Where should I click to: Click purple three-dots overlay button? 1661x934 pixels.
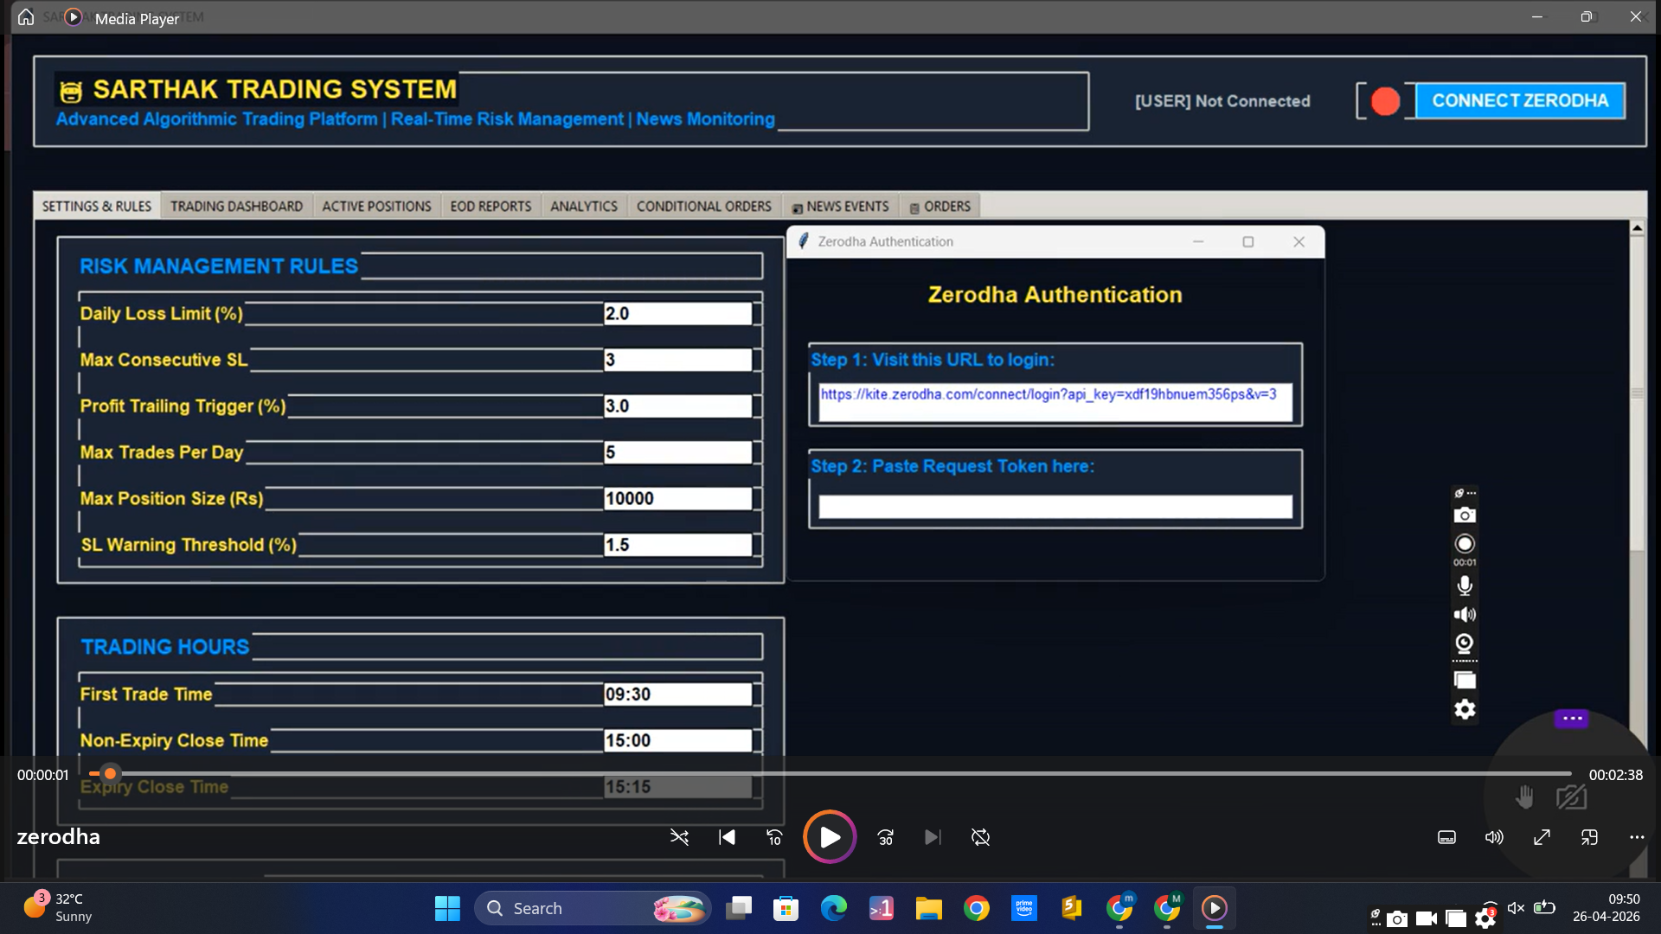pos(1572,719)
